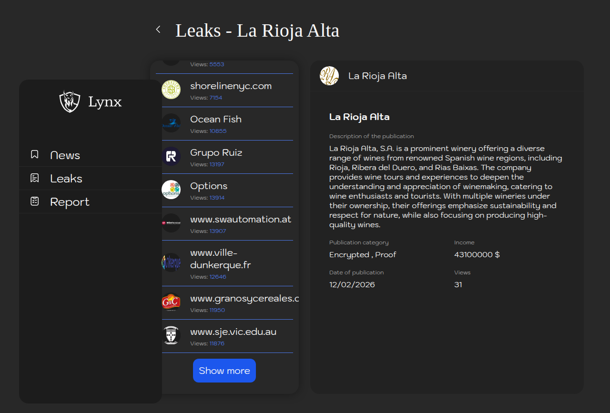Viewport: 610px width, 413px height.
Task: Click the News bookmark icon
Action: click(x=35, y=154)
